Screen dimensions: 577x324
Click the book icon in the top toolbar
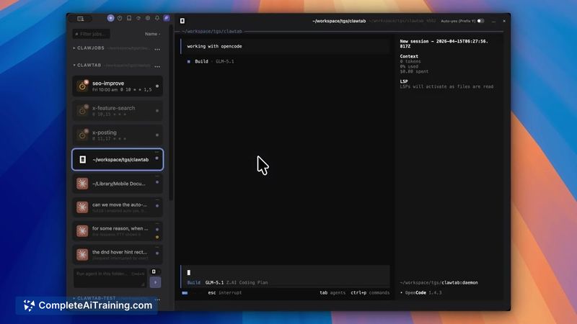click(129, 18)
